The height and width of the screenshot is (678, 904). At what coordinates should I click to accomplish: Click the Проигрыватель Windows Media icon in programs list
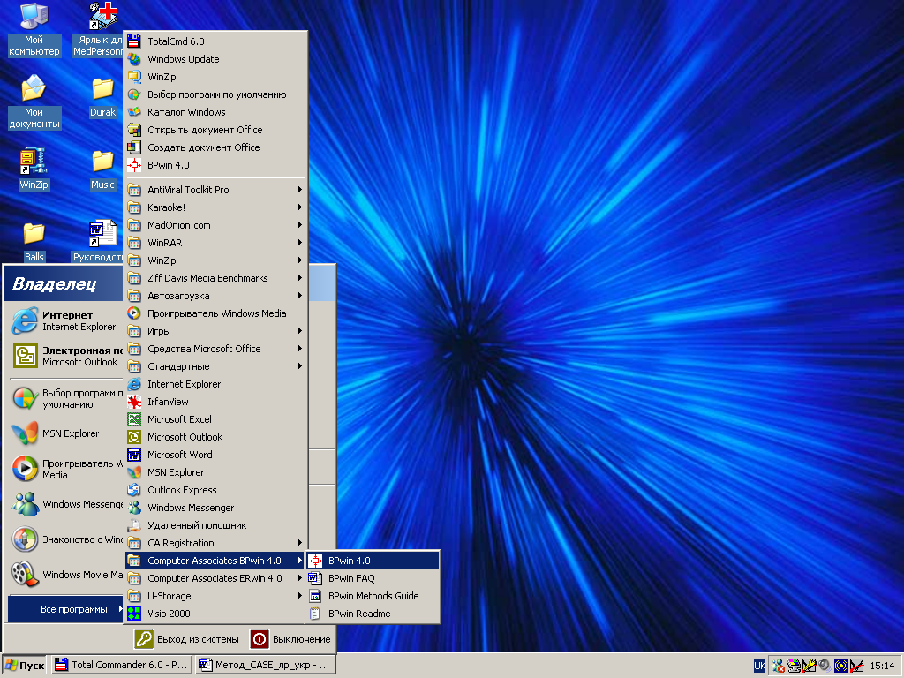click(x=134, y=313)
